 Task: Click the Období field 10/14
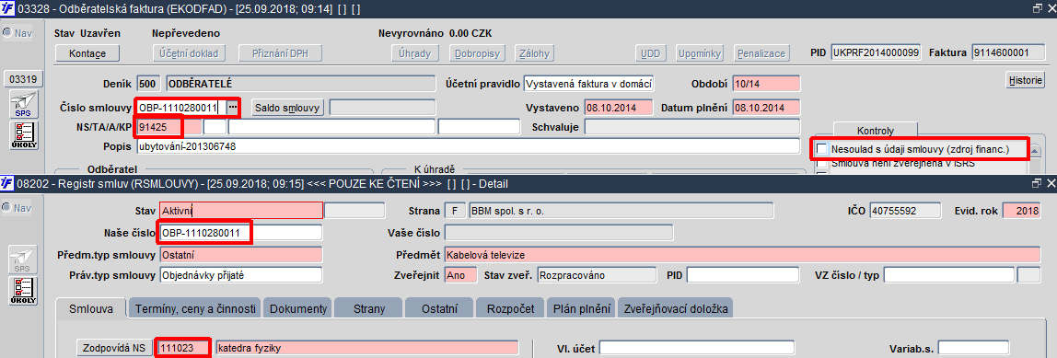click(766, 85)
